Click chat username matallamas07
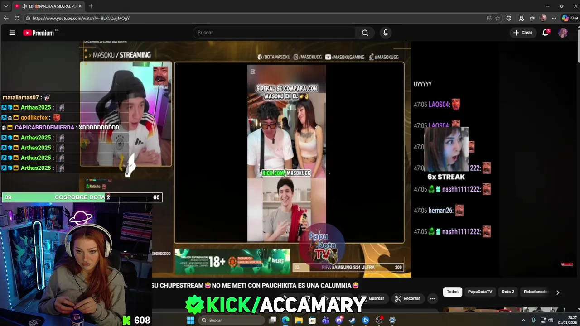580x326 pixels. (x=20, y=97)
